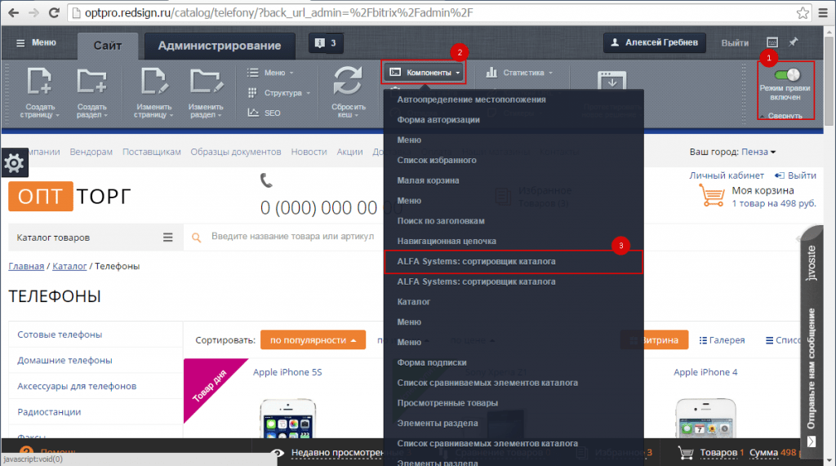The height and width of the screenshot is (466, 836).
Task: Reload the page with the browser refresh button
Action: (x=53, y=13)
